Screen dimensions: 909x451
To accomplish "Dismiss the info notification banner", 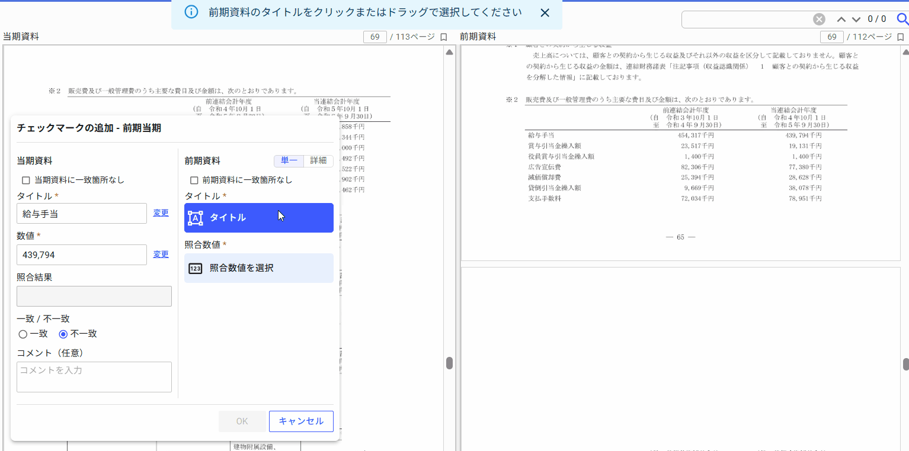I will (545, 12).
